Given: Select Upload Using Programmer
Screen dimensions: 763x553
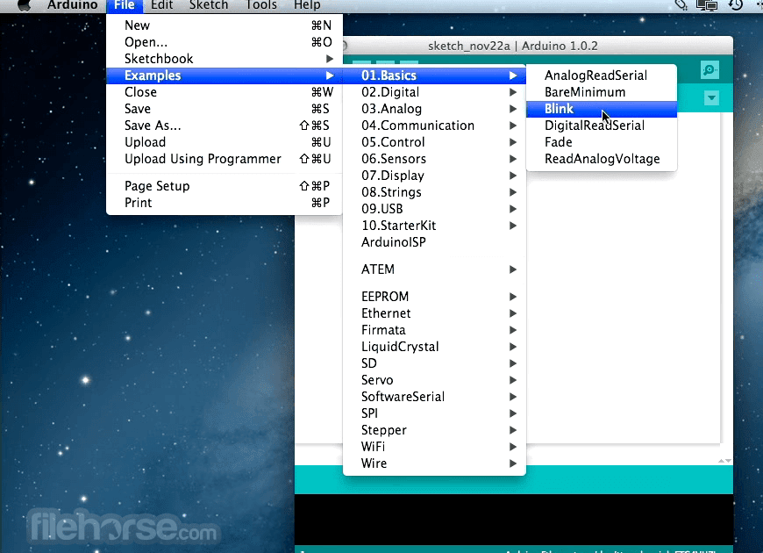Looking at the screenshot, I should click(x=225, y=159).
